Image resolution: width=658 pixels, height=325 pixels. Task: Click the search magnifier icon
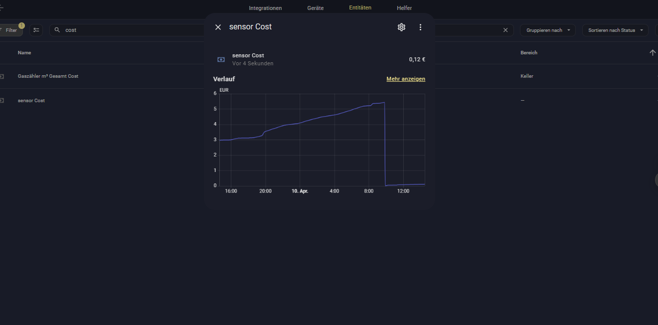(x=57, y=30)
